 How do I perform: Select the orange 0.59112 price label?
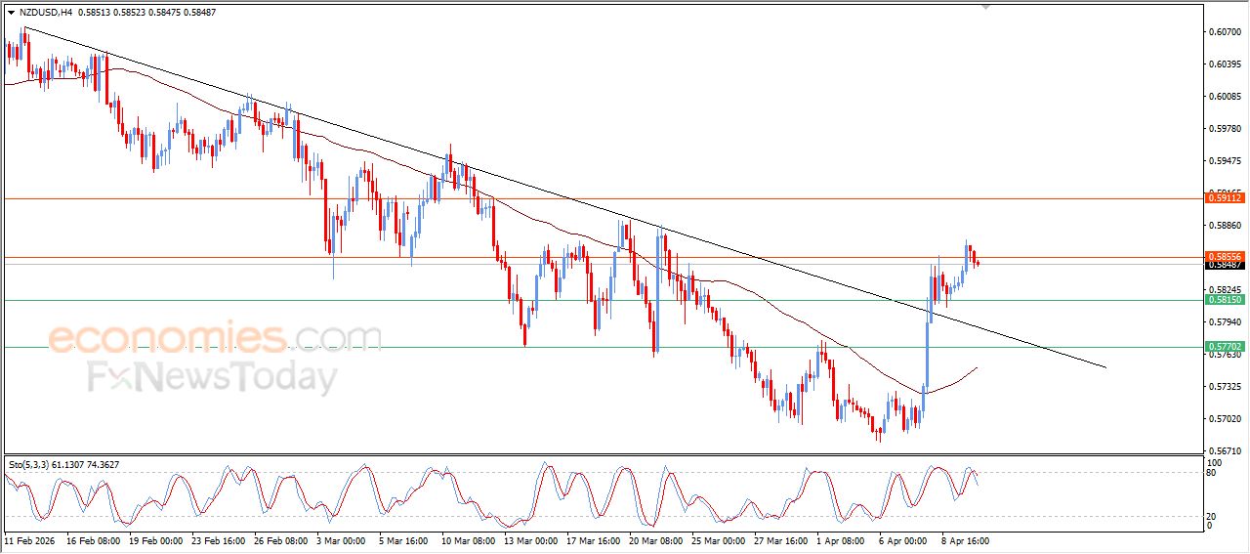coord(1226,198)
